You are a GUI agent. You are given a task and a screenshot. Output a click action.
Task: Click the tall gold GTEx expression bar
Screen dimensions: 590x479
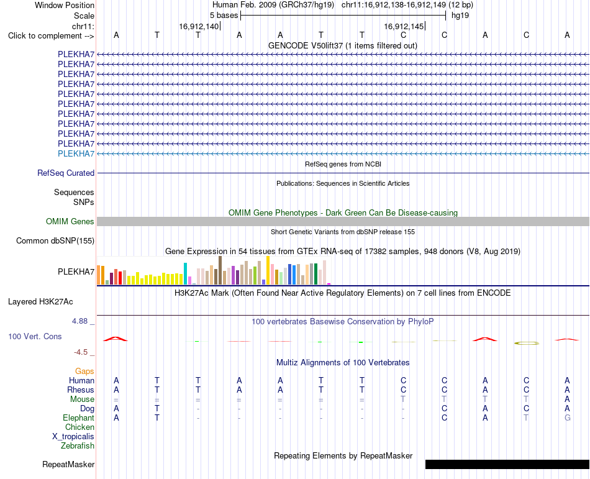pyautogui.click(x=268, y=270)
